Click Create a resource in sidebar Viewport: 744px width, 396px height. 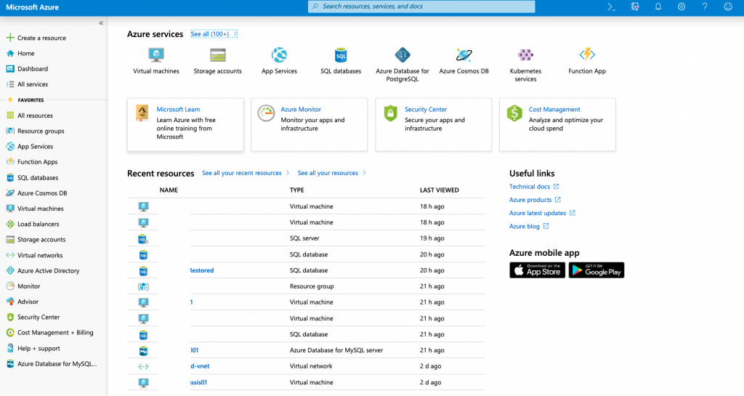[41, 38]
